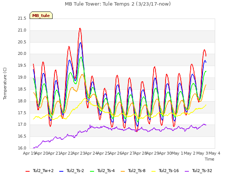Click the orange Tul2_Ts-8 legend swatch
The image size is (237, 178).
[123, 171]
